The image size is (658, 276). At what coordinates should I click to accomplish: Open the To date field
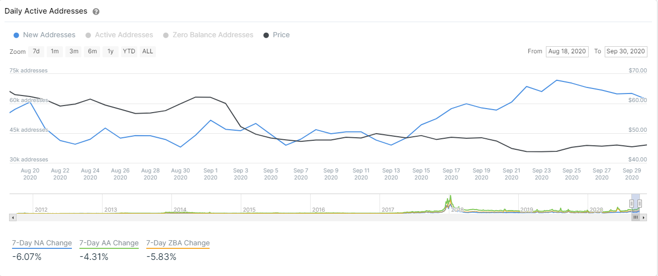click(x=626, y=51)
